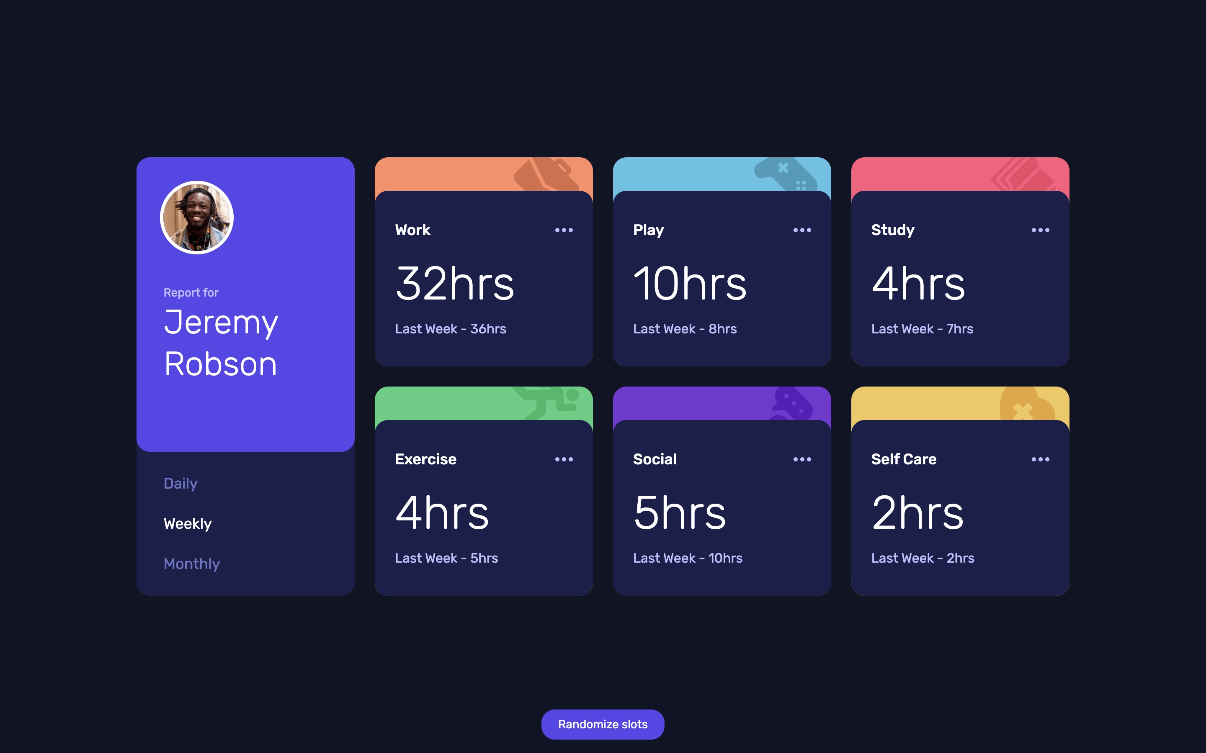
Task: Select the Monthly time period toggle
Action: tap(191, 564)
